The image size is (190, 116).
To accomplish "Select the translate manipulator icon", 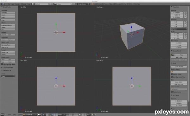I will [x=52, y=114].
